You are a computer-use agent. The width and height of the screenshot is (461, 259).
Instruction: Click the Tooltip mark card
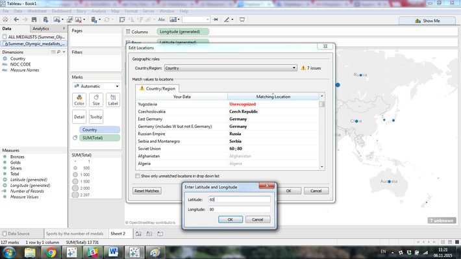tap(96, 117)
